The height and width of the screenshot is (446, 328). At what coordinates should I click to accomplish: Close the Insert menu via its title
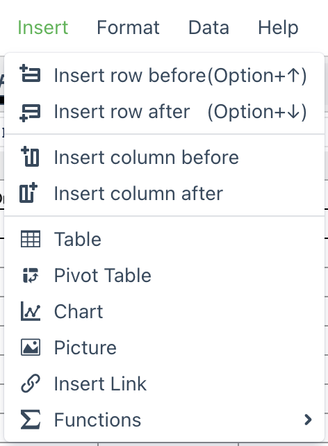click(43, 28)
